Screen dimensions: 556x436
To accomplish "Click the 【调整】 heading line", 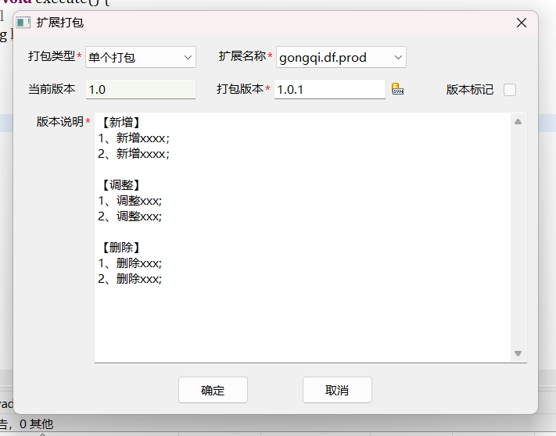I will point(121,185).
